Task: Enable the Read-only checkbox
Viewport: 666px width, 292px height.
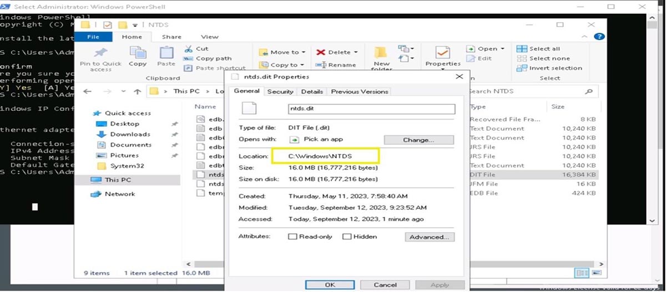Action: (292, 237)
